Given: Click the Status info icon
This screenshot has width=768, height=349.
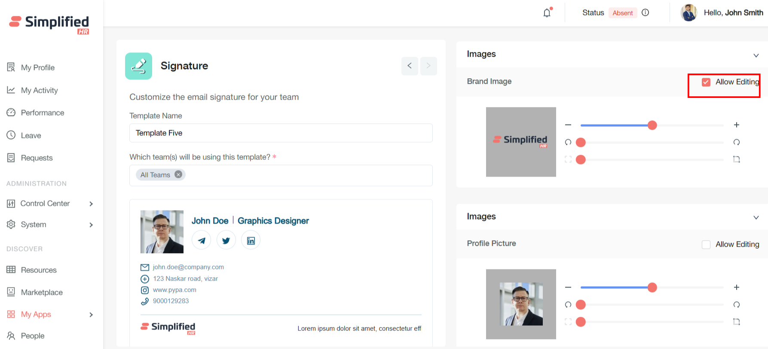Looking at the screenshot, I should tap(645, 13).
